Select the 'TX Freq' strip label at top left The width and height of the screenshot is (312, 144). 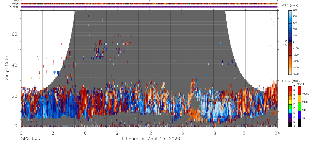pyautogui.click(x=14, y=7)
